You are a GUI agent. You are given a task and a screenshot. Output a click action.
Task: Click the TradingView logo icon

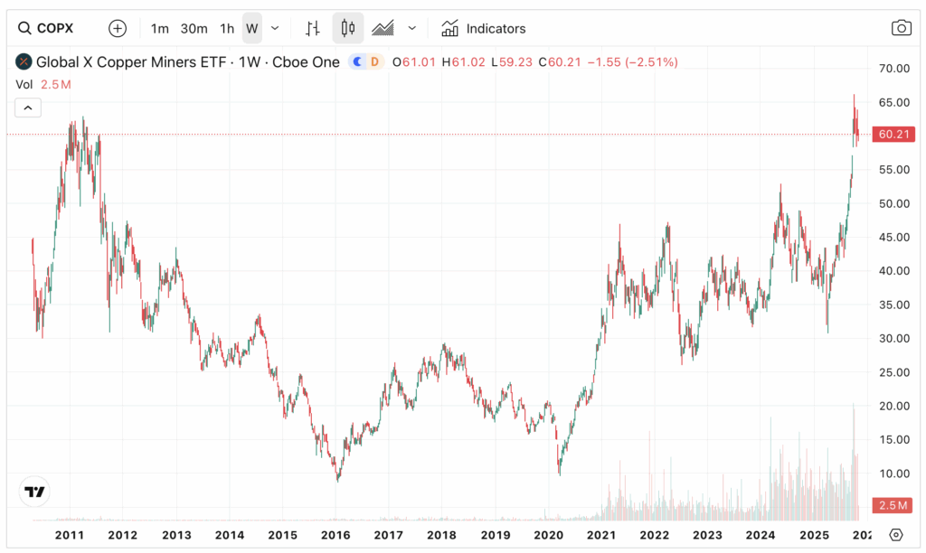click(x=35, y=492)
